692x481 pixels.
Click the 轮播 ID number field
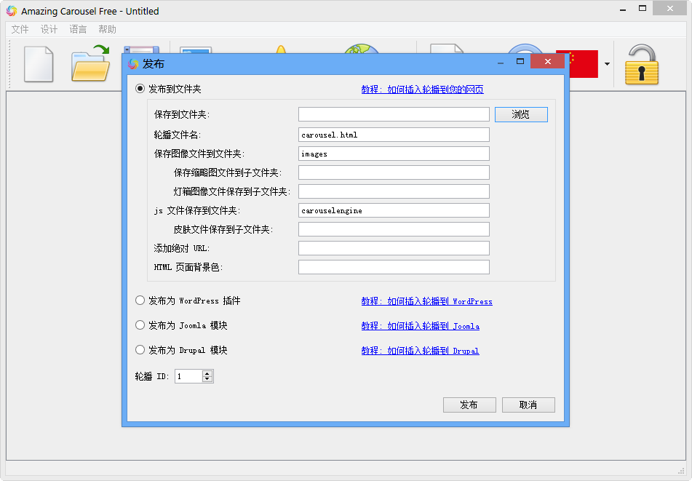(x=188, y=376)
